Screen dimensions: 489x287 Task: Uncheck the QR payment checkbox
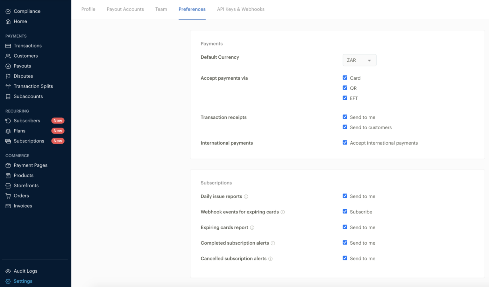[345, 88]
